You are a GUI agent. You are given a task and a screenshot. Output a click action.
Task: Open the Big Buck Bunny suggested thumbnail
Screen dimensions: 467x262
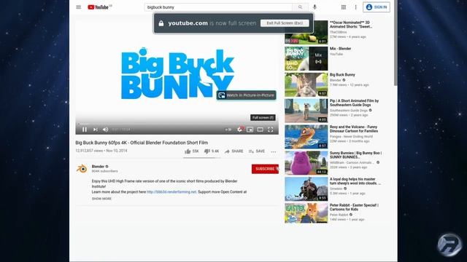click(x=306, y=84)
